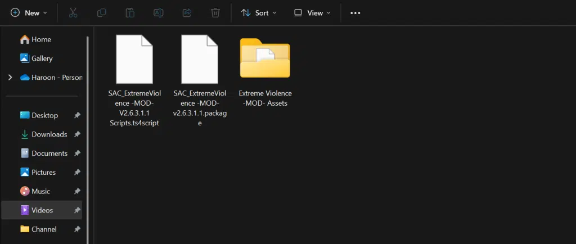576x244 pixels.
Task: Toggle the pin next to Videos
Action: point(77,210)
